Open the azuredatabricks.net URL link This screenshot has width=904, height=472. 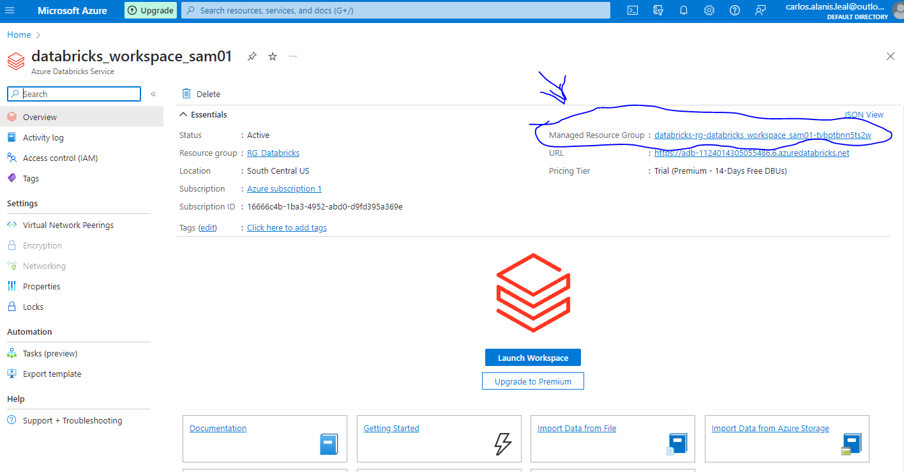click(752, 153)
